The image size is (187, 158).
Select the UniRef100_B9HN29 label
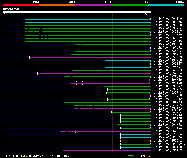click(x=168, y=80)
